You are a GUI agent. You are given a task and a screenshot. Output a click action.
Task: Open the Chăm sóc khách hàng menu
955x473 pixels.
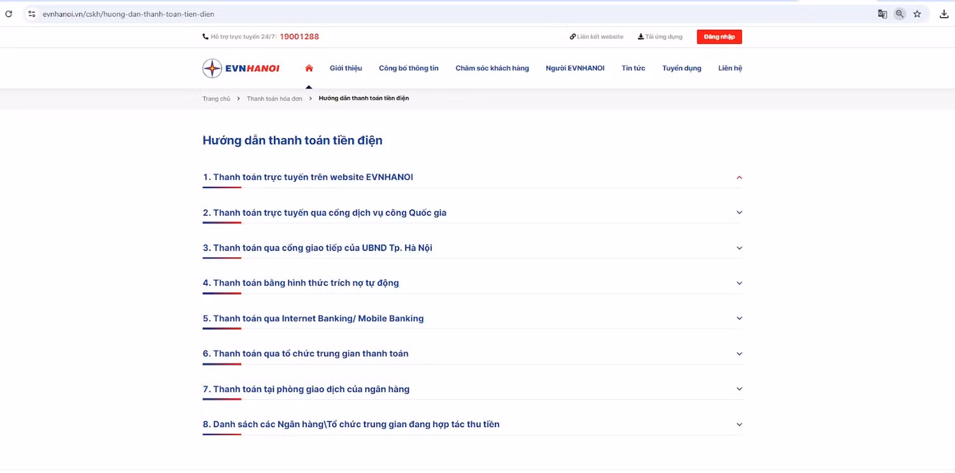pyautogui.click(x=492, y=68)
